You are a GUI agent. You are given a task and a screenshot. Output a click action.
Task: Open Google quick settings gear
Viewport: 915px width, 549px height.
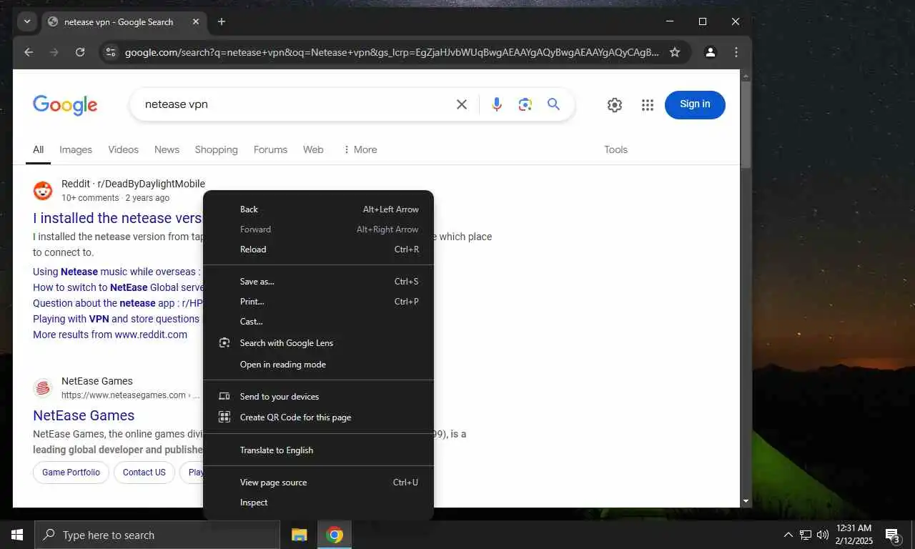click(615, 105)
